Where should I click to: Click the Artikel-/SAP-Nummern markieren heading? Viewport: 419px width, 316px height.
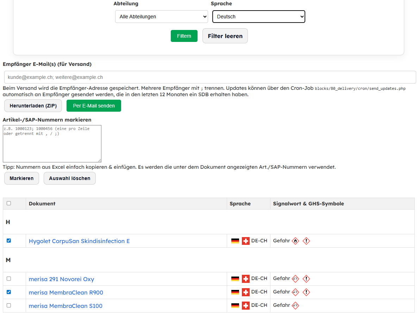click(x=47, y=120)
